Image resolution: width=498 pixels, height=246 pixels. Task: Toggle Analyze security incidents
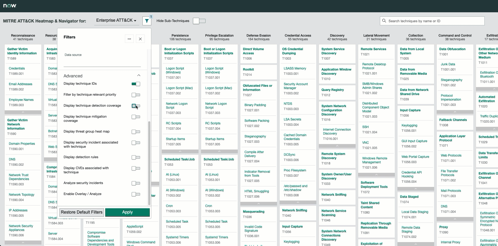click(136, 183)
